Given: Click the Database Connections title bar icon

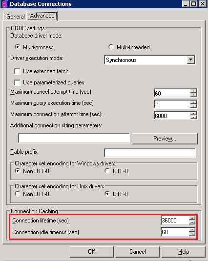Looking at the screenshot, I should point(4,4).
